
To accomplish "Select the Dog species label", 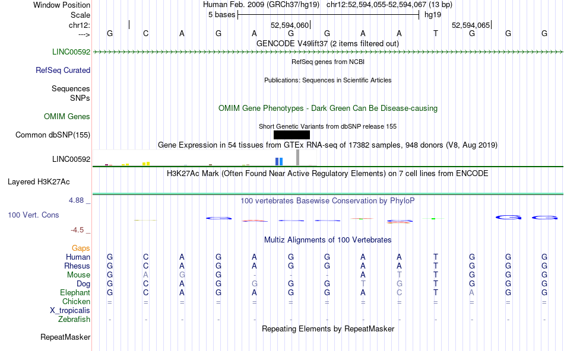I will (x=83, y=284).
